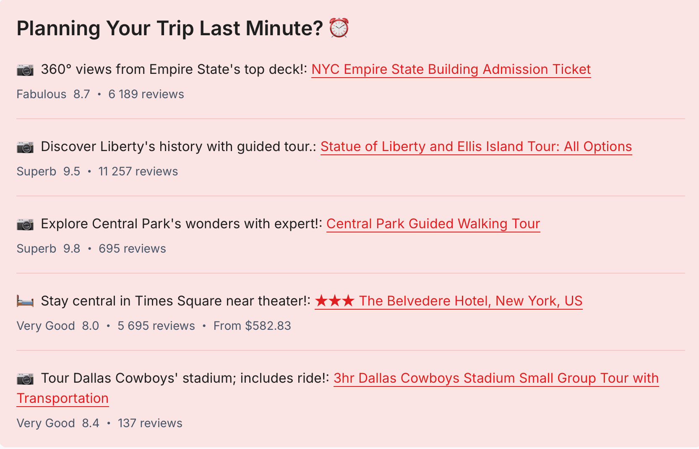This screenshot has width=699, height=449.
Task: Click the 'Superb 9.5' rating text
Action: click(48, 171)
